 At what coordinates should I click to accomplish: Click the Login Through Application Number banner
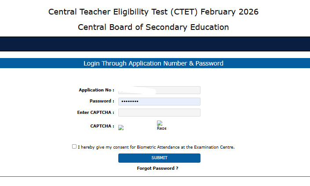(x=153, y=63)
